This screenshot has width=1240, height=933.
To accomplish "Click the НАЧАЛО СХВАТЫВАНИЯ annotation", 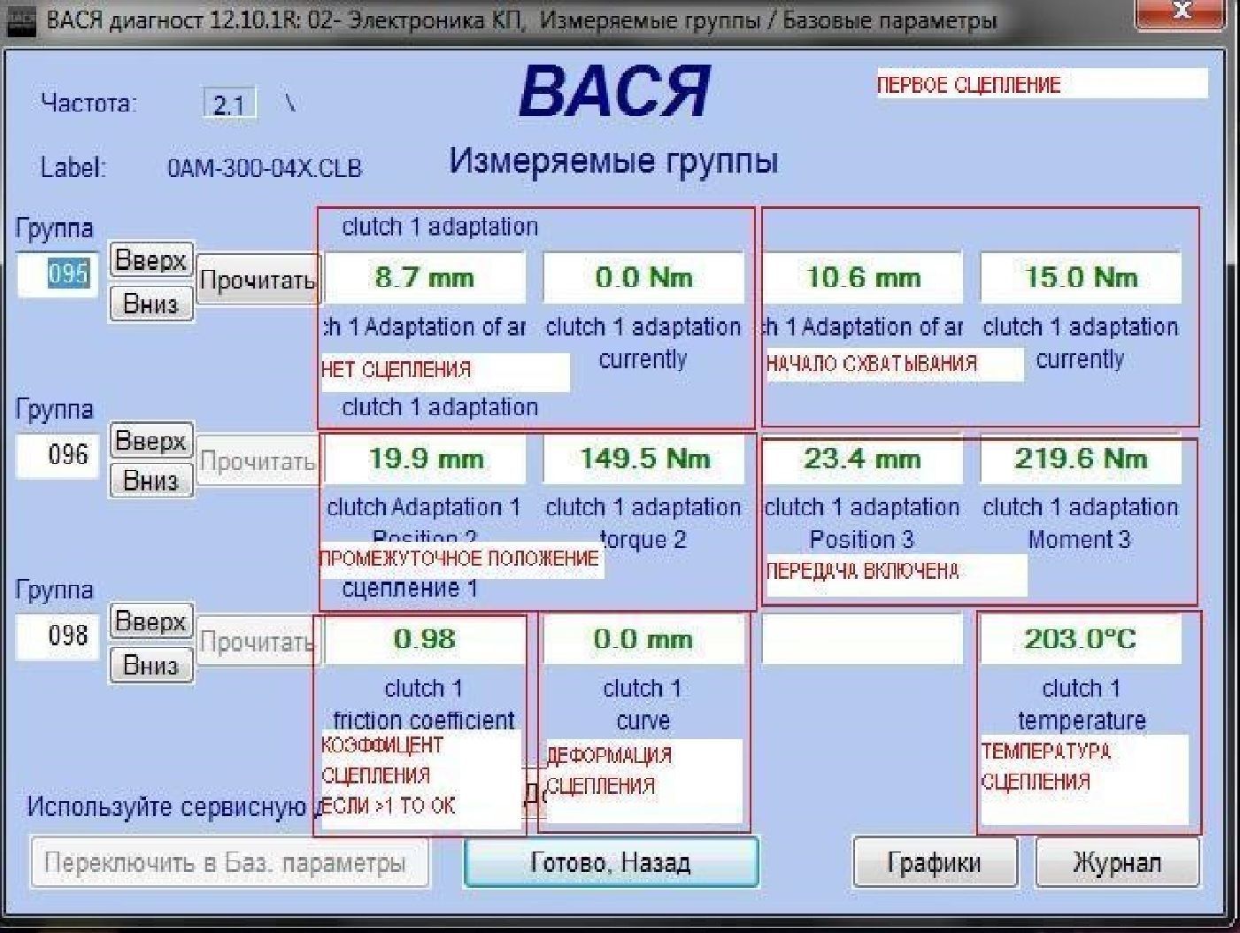I will (x=872, y=363).
